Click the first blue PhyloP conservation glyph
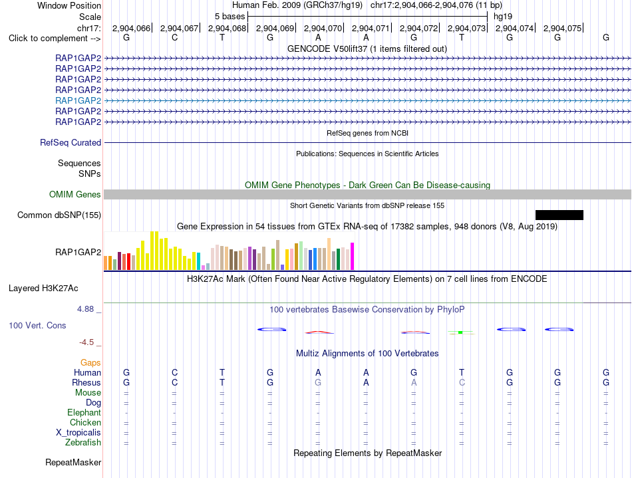 pos(271,329)
